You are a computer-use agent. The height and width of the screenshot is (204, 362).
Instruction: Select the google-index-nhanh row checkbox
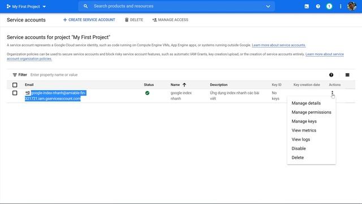pyautogui.click(x=15, y=93)
